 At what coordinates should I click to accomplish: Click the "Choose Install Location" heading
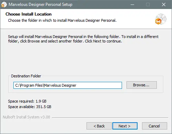point(29,14)
